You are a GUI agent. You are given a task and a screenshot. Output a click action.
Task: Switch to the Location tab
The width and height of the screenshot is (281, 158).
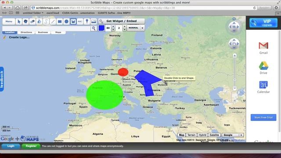point(10,32)
